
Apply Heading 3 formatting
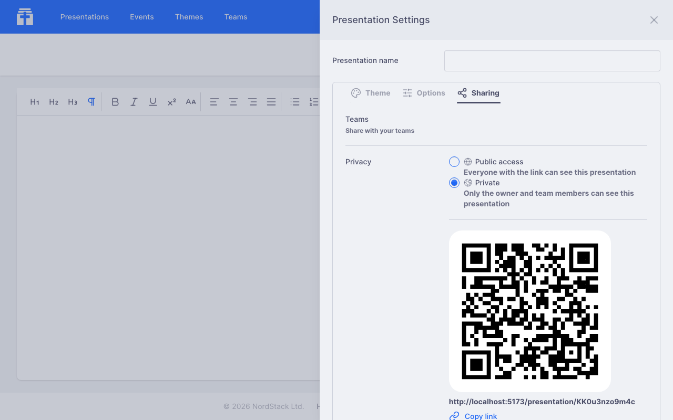[x=73, y=102]
